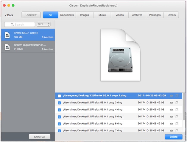
Task: Switch to the Videos tab
Action: point(120,15)
